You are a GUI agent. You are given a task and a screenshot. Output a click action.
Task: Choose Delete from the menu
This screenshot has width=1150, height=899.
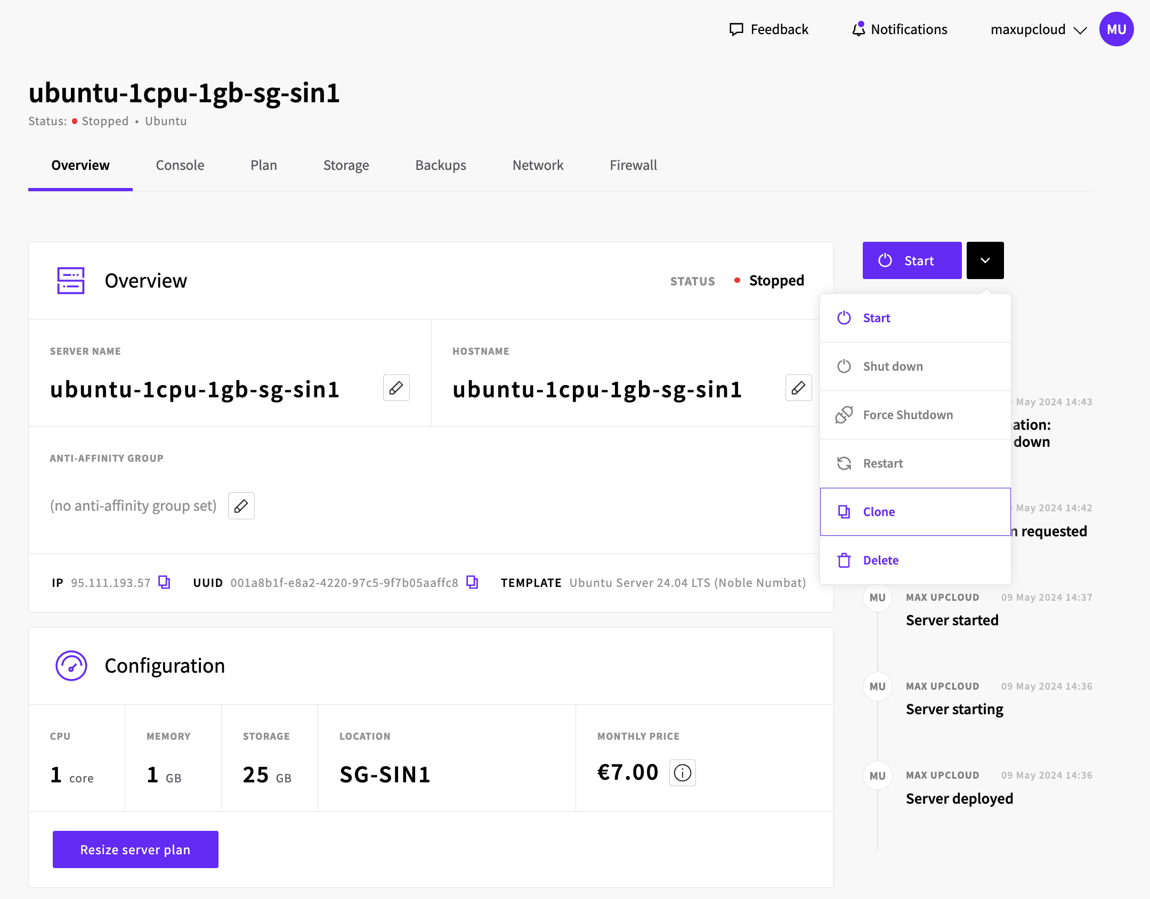pos(915,560)
